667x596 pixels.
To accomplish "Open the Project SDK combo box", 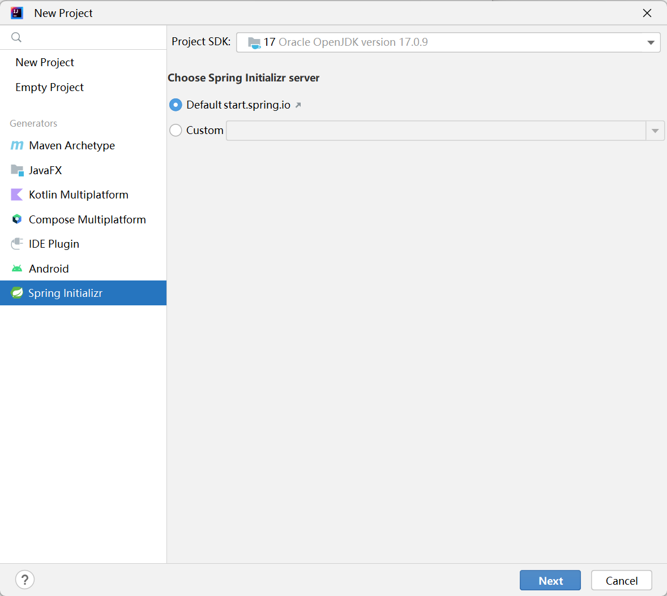I will pos(448,42).
